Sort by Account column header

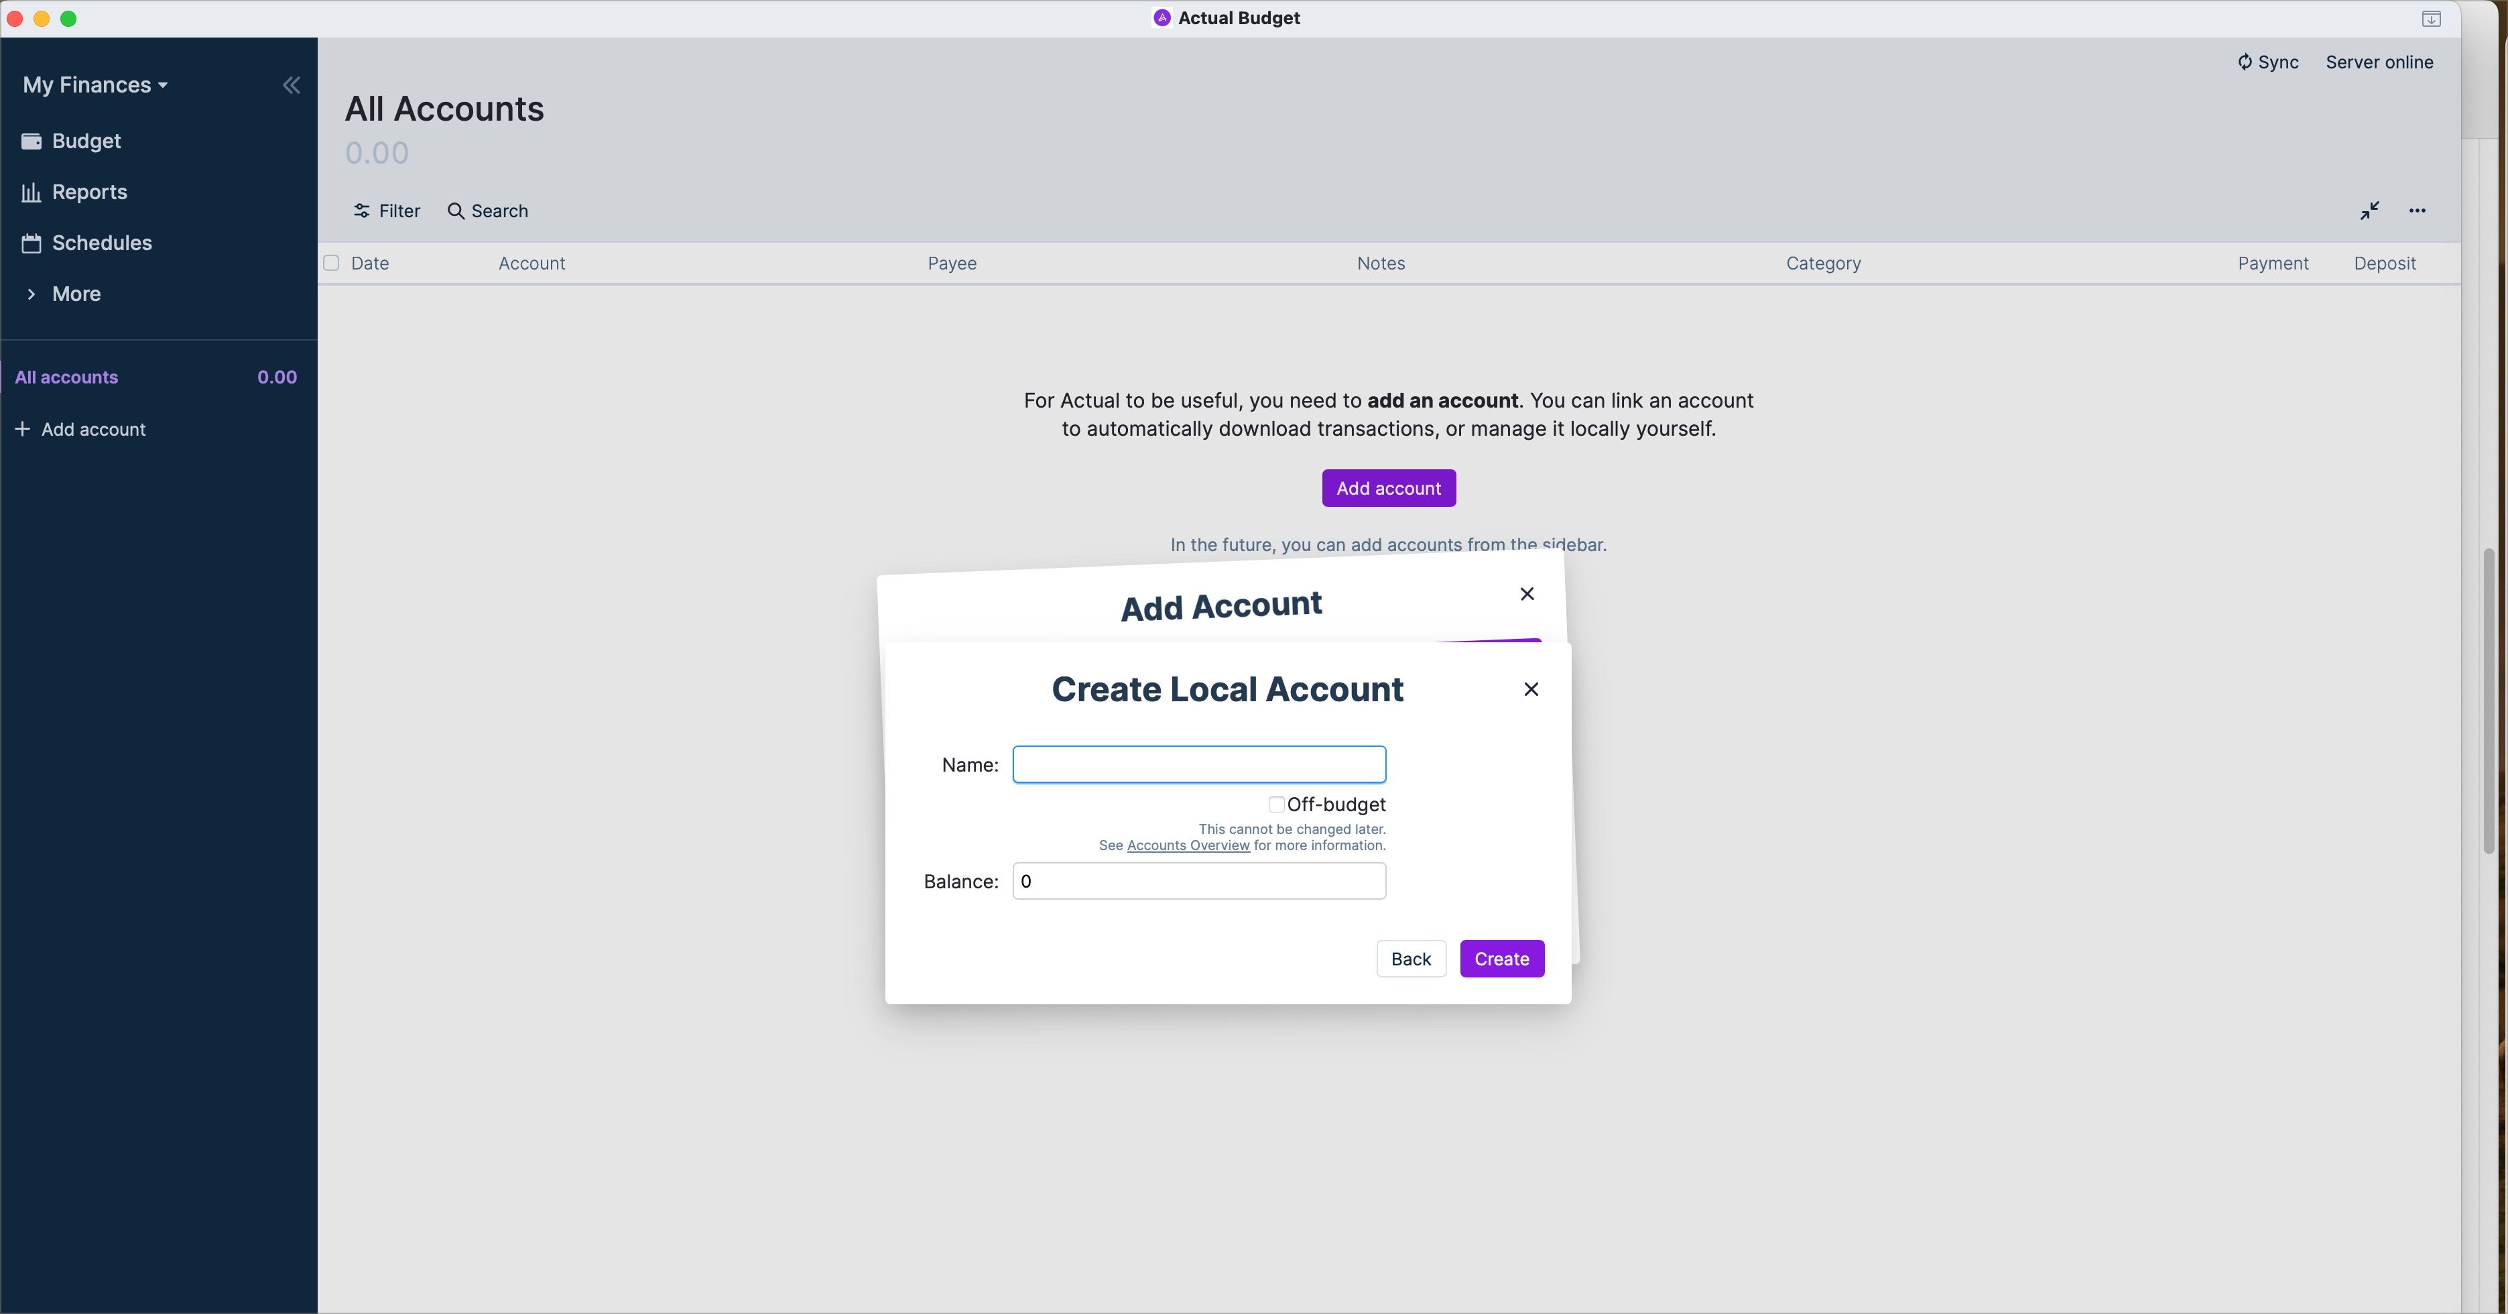531,264
